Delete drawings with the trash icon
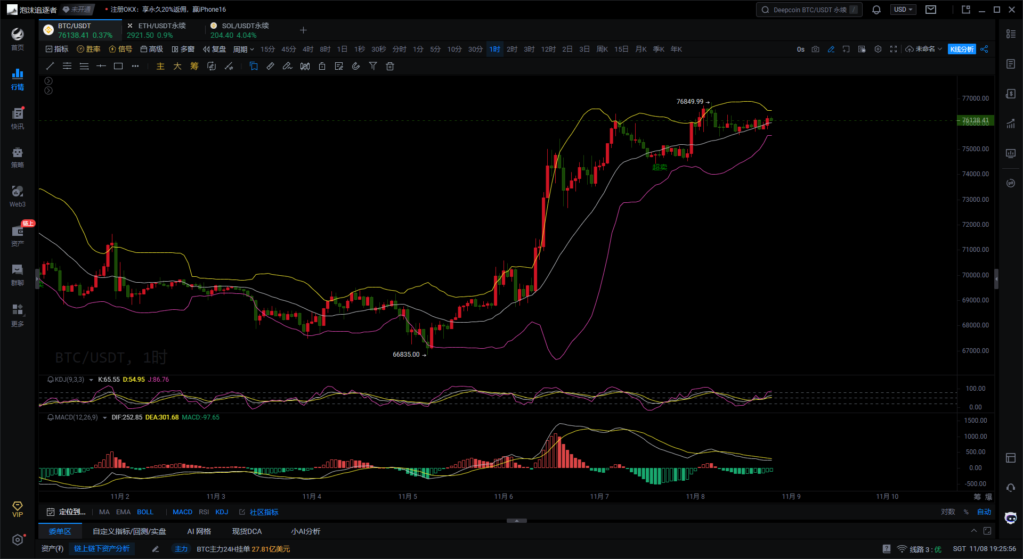This screenshot has height=559, width=1023. coord(390,66)
